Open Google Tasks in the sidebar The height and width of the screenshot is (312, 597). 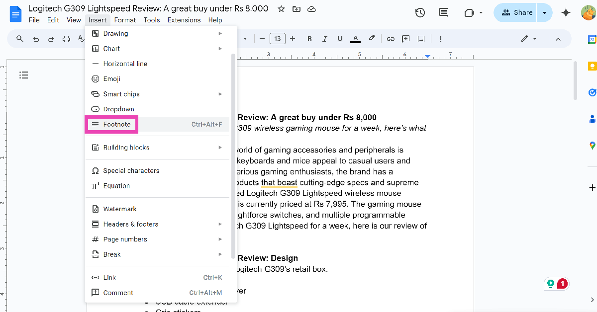(x=592, y=92)
